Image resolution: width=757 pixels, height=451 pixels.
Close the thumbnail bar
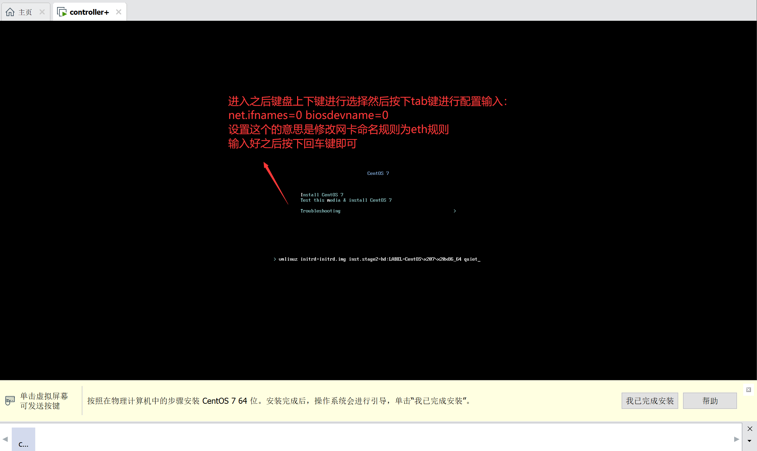tap(750, 429)
